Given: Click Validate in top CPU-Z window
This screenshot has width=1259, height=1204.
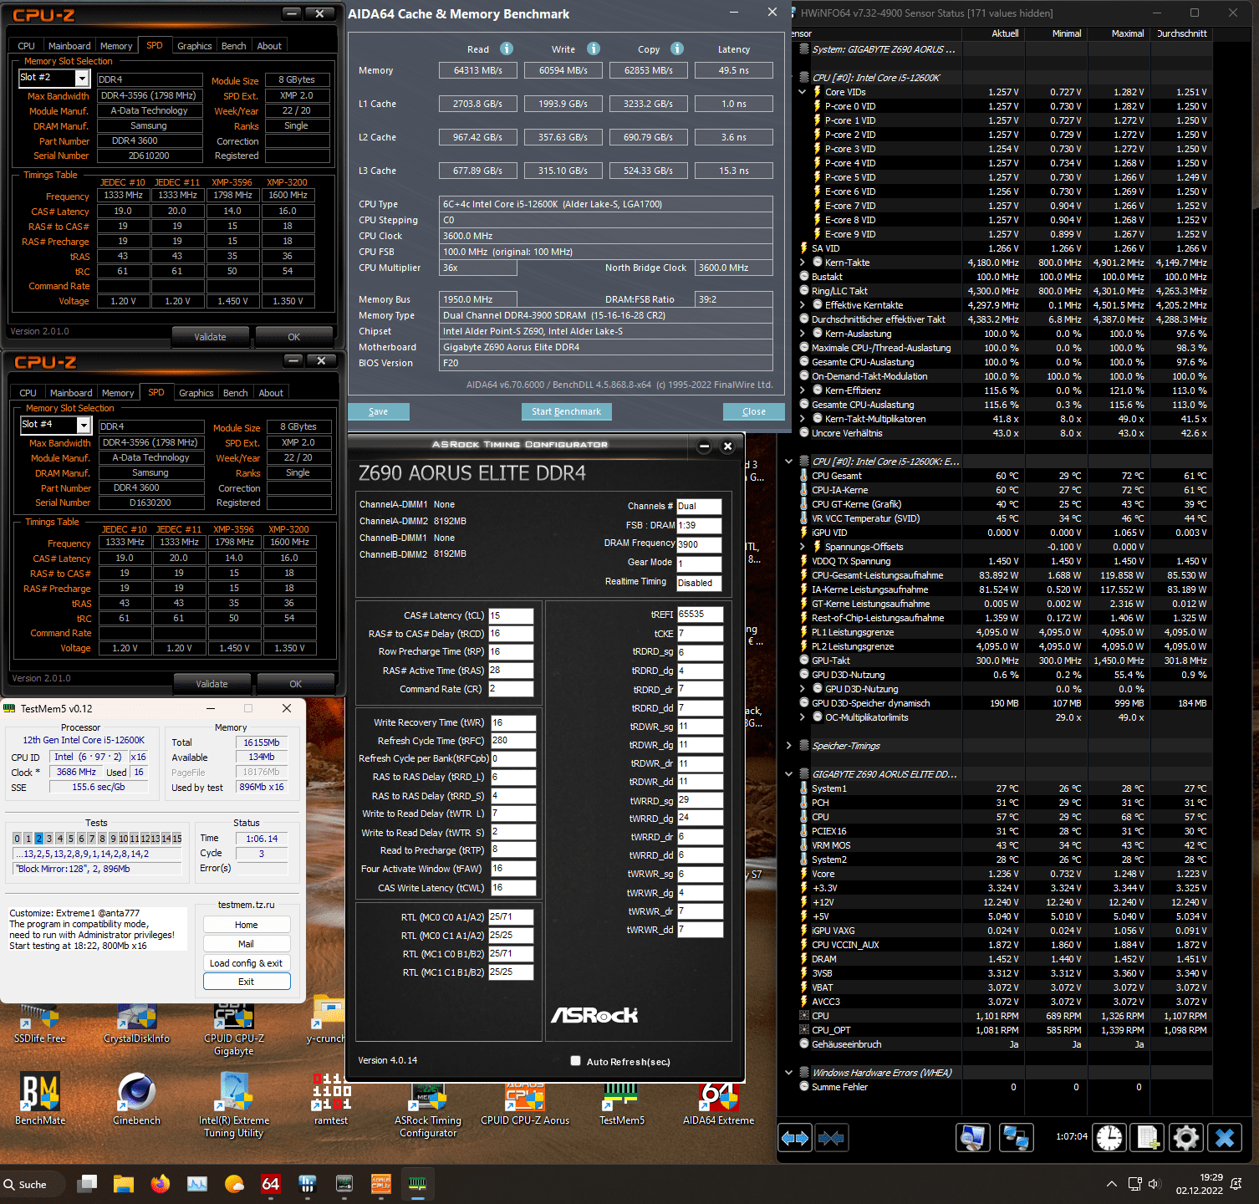Looking at the screenshot, I should coord(211,337).
